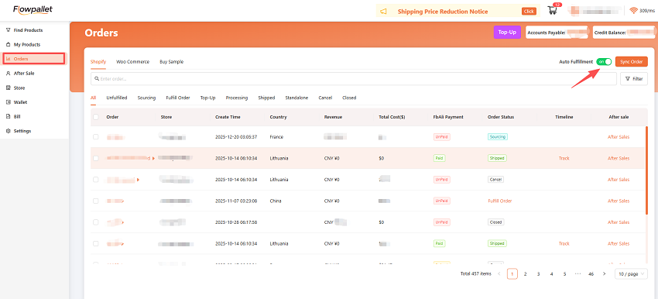Open After Sales for the Closed order
Screen dimensions: 658x299
click(619, 222)
